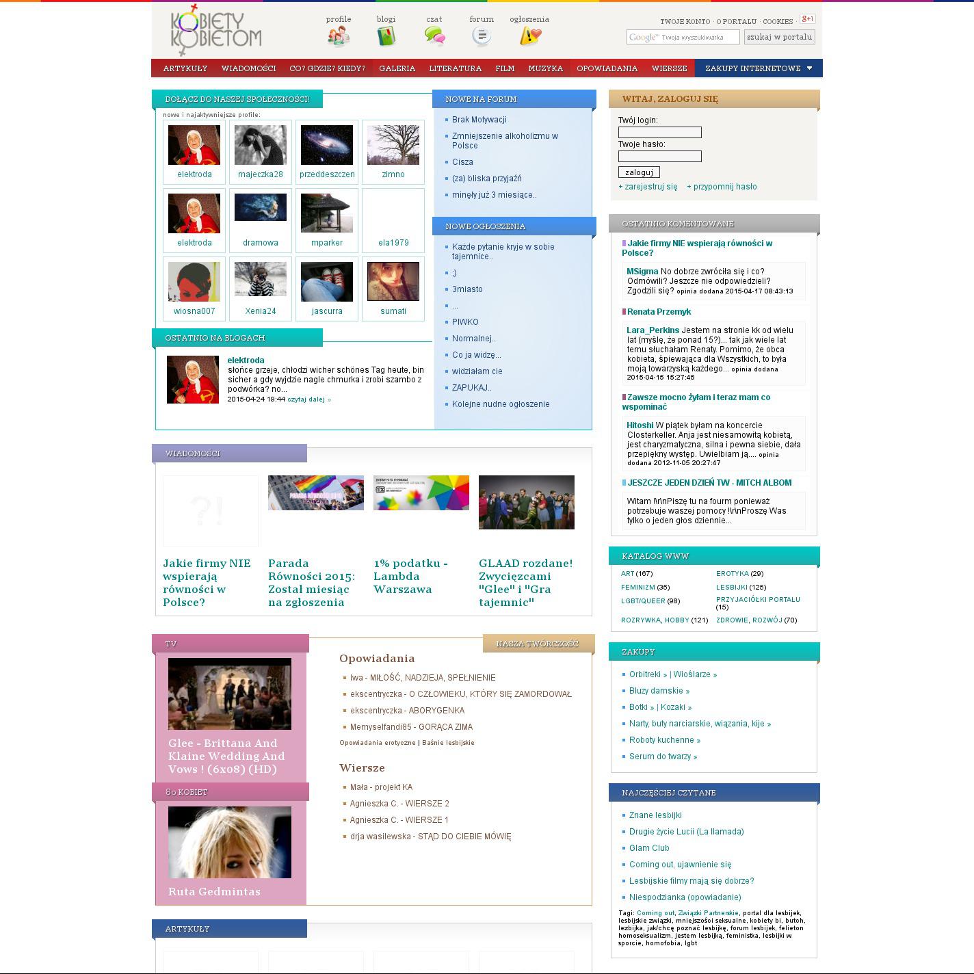Click the Google search text box
This screenshot has height=974, width=974.
click(683, 37)
